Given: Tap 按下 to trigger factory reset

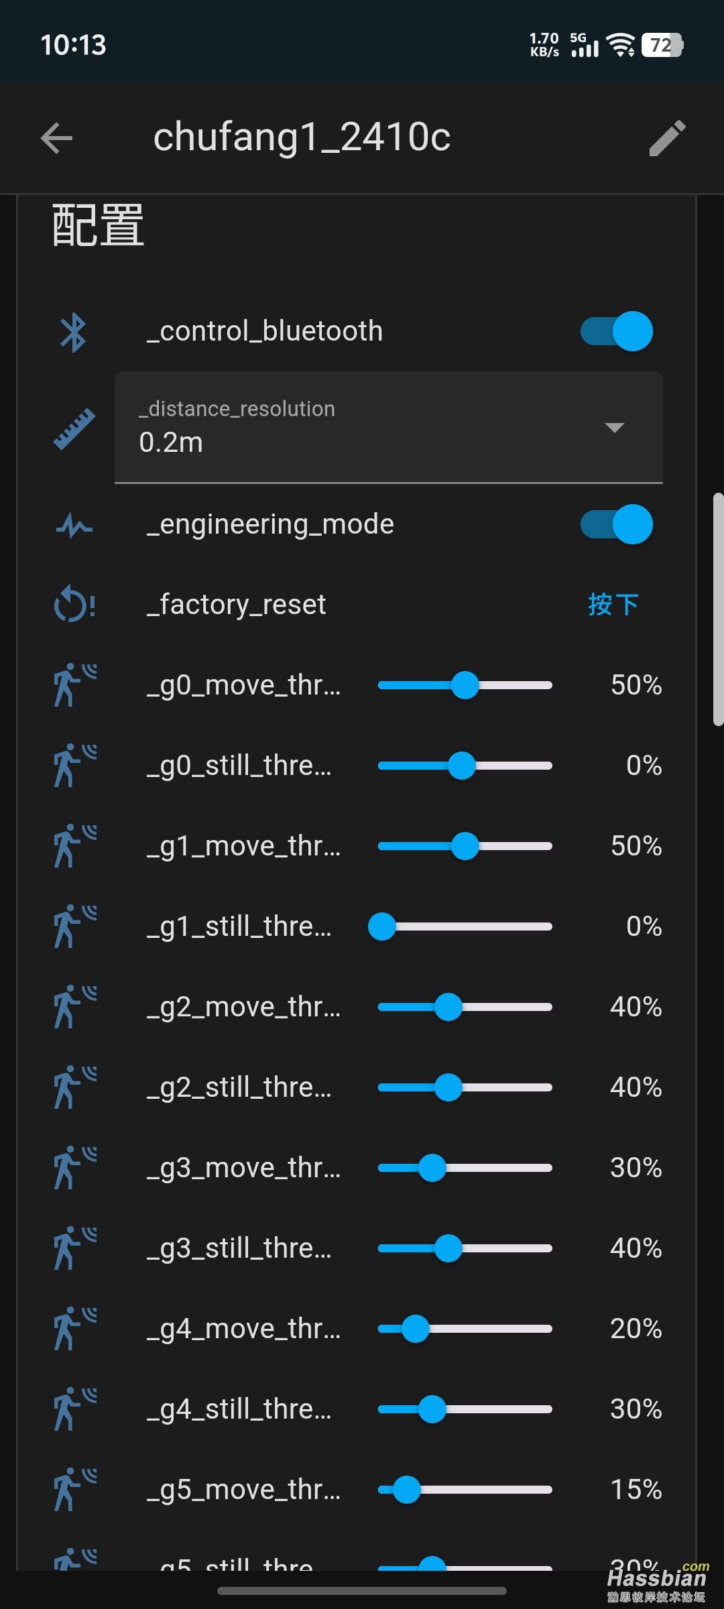Looking at the screenshot, I should 613,604.
